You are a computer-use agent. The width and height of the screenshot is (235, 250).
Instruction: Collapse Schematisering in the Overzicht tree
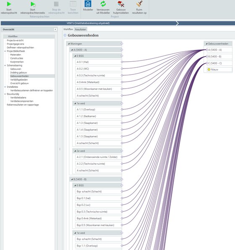tap(5, 66)
